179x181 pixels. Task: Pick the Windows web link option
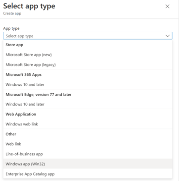tap(88, 124)
